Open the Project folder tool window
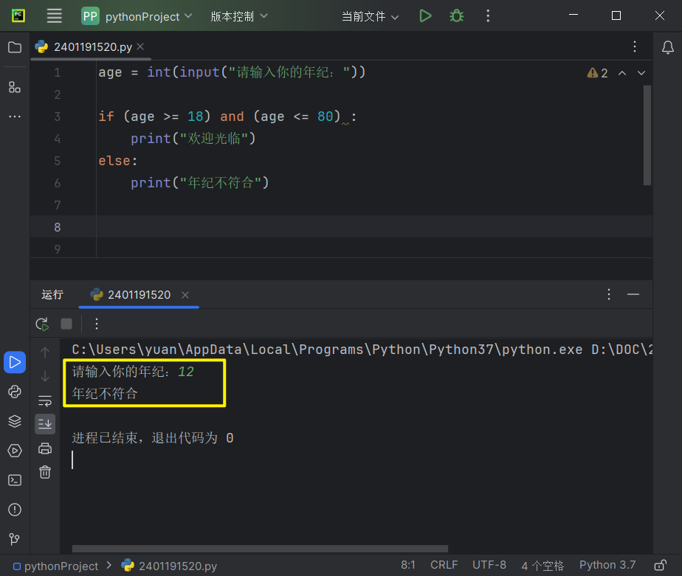682x576 pixels. (x=15, y=47)
